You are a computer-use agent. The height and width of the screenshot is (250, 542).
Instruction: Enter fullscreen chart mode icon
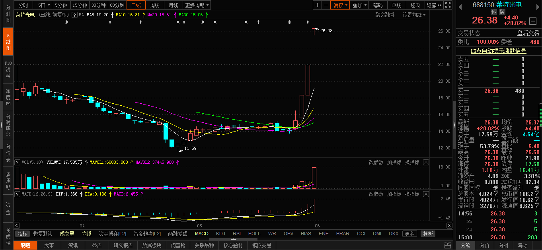pos(448,5)
